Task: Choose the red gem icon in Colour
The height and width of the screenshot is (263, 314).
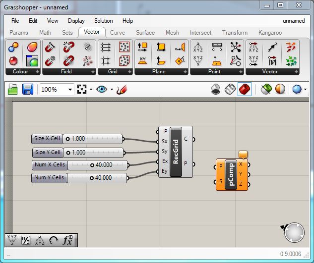Action: point(13,61)
